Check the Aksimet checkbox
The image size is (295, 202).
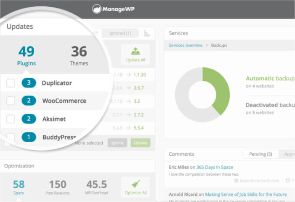tap(11, 119)
